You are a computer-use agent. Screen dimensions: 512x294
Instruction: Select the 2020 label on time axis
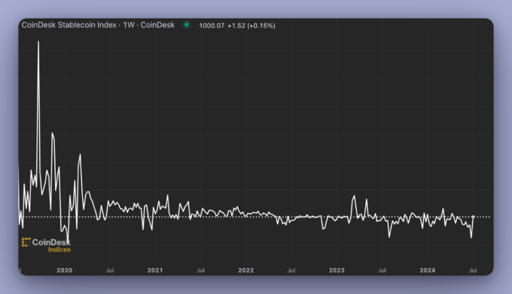(x=64, y=270)
